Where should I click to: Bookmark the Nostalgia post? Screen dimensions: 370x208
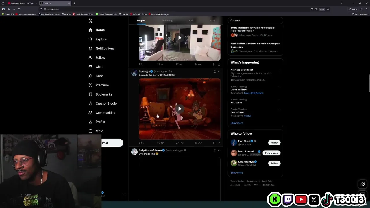pyautogui.click(x=214, y=143)
